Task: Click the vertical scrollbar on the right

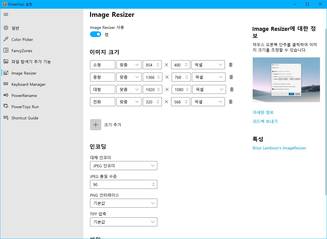Action: (326, 112)
